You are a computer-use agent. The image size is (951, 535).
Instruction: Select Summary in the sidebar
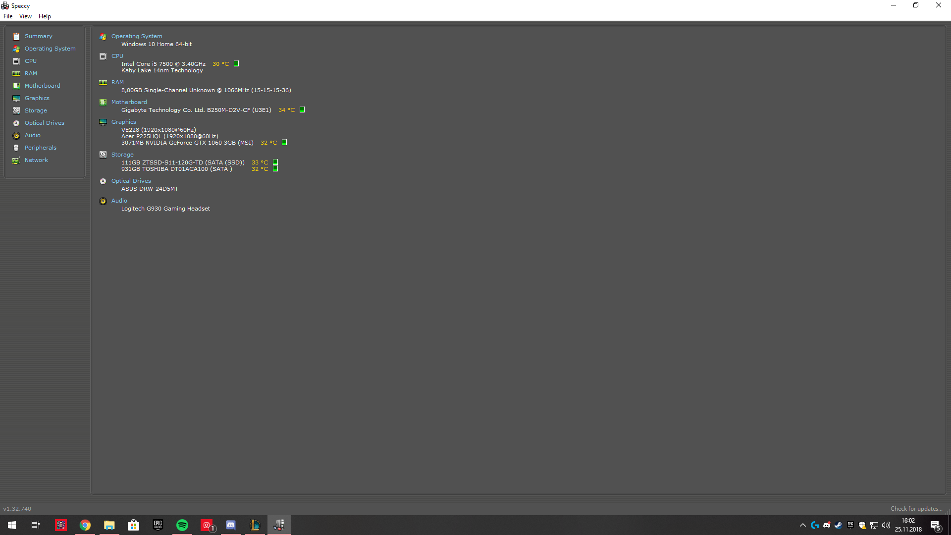point(38,36)
